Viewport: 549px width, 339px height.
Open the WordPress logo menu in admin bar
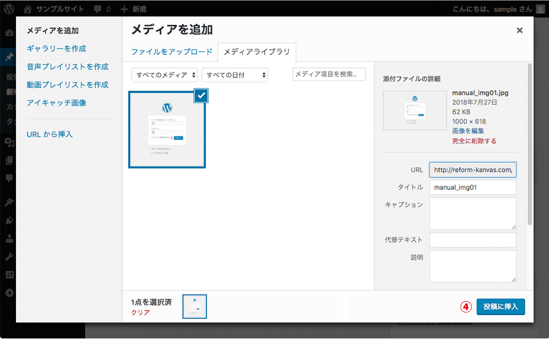point(8,9)
